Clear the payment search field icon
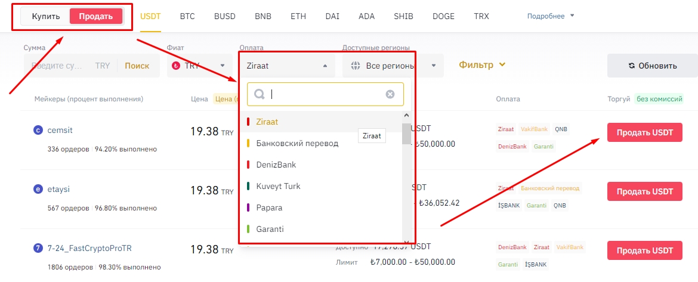698x282 pixels. pyautogui.click(x=390, y=94)
